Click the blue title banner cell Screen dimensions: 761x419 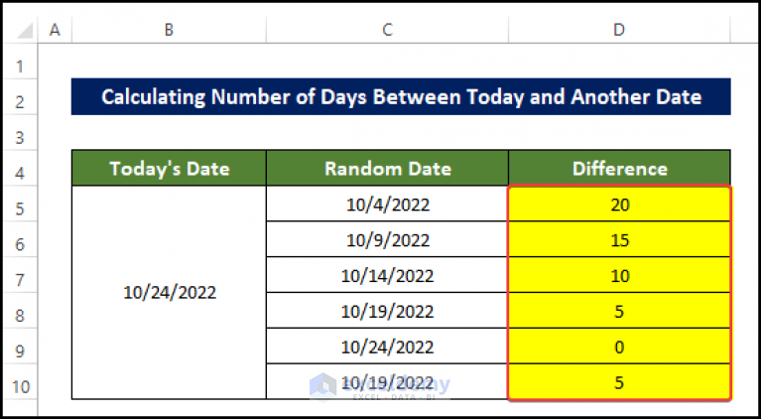tap(401, 97)
